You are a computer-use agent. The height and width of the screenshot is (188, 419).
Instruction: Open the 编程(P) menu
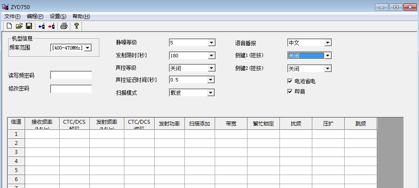tap(35, 16)
